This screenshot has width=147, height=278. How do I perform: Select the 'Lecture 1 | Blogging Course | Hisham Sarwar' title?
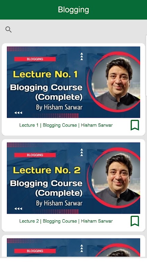(x=66, y=125)
